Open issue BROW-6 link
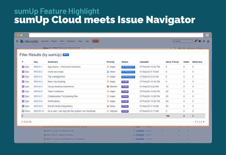 [x=38, y=91]
